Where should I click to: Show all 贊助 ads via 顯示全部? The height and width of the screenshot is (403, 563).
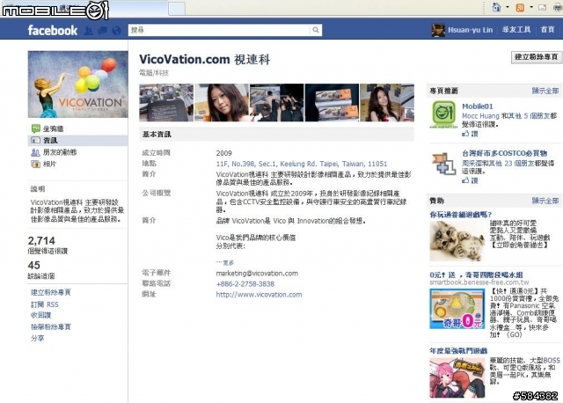point(545,201)
